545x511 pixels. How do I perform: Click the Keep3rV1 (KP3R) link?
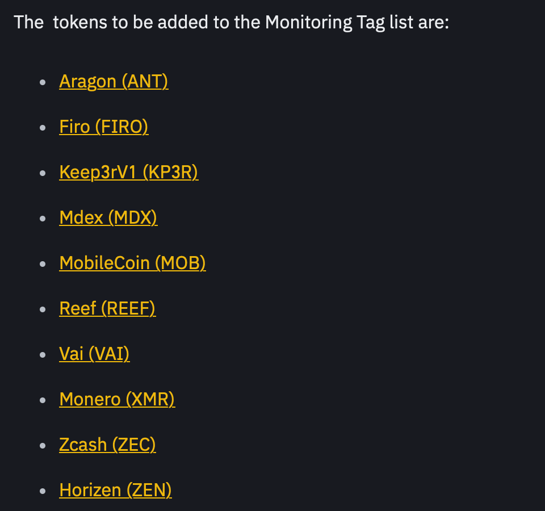point(129,173)
